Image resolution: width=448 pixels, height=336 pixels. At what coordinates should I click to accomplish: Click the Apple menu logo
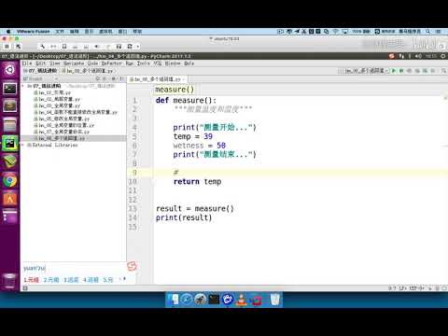(8, 32)
